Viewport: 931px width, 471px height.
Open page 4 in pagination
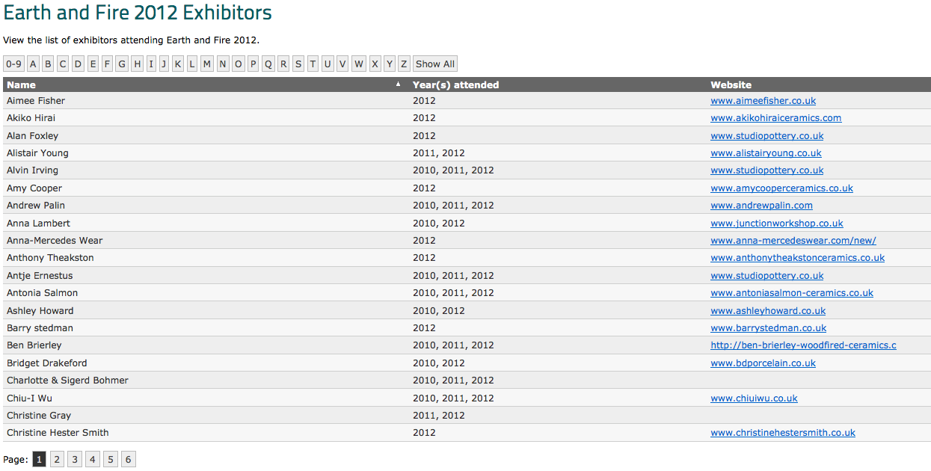(93, 459)
